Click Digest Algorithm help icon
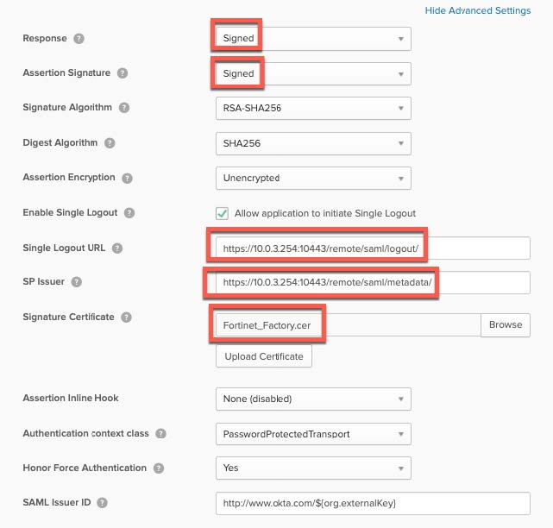 coord(110,143)
